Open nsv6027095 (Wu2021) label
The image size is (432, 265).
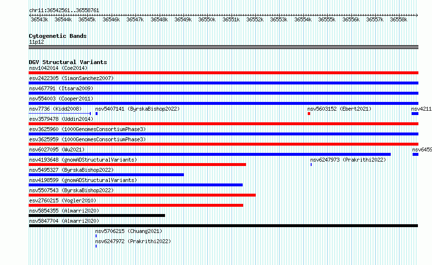click(57, 149)
